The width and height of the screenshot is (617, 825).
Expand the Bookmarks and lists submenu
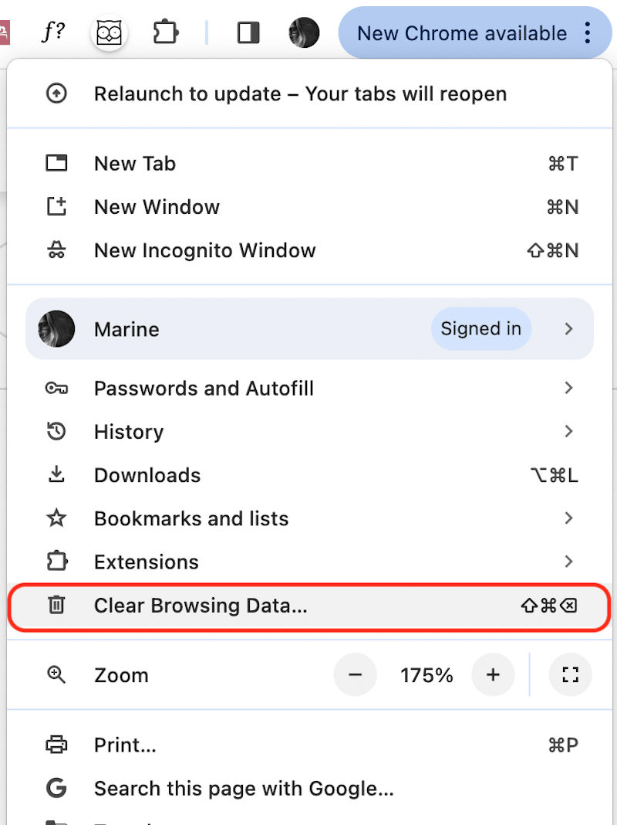point(569,518)
